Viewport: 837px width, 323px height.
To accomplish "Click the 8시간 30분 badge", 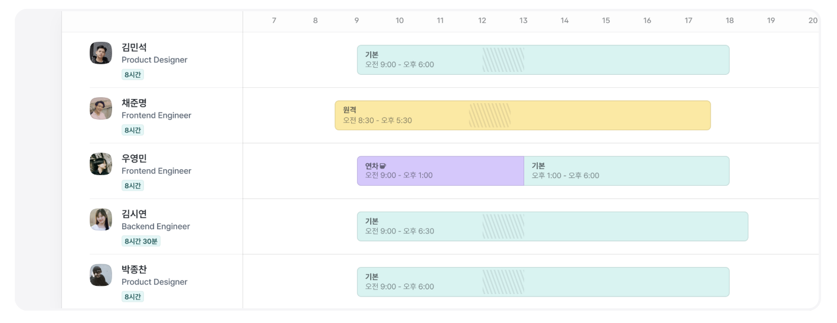I will pyautogui.click(x=141, y=241).
